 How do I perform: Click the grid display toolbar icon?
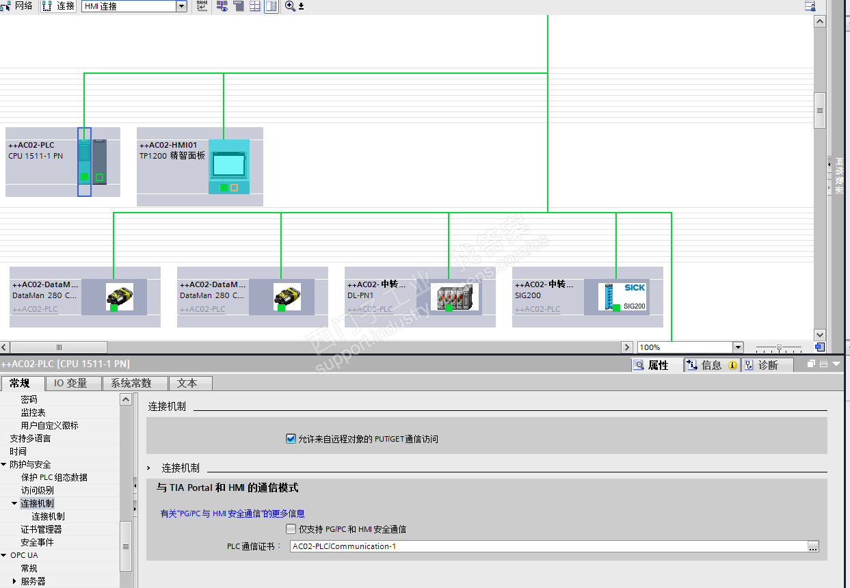(x=255, y=6)
